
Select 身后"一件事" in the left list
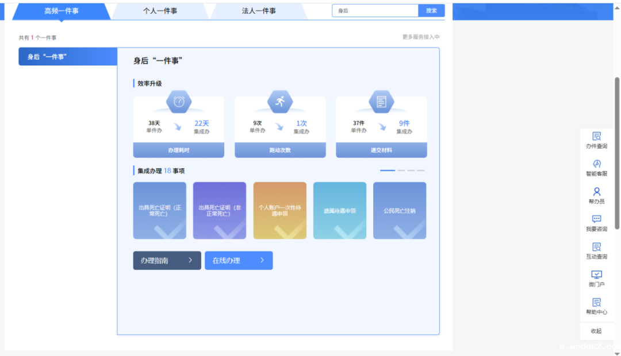[x=68, y=57]
